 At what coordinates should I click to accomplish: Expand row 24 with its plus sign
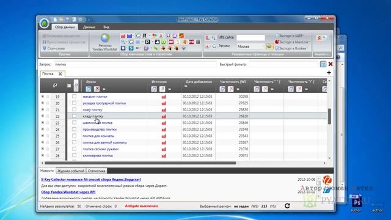pyautogui.click(x=43, y=129)
